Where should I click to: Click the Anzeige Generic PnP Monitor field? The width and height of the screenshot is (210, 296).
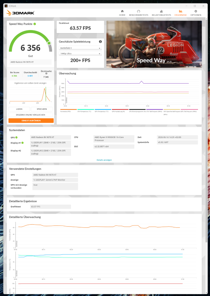(x=55, y=180)
